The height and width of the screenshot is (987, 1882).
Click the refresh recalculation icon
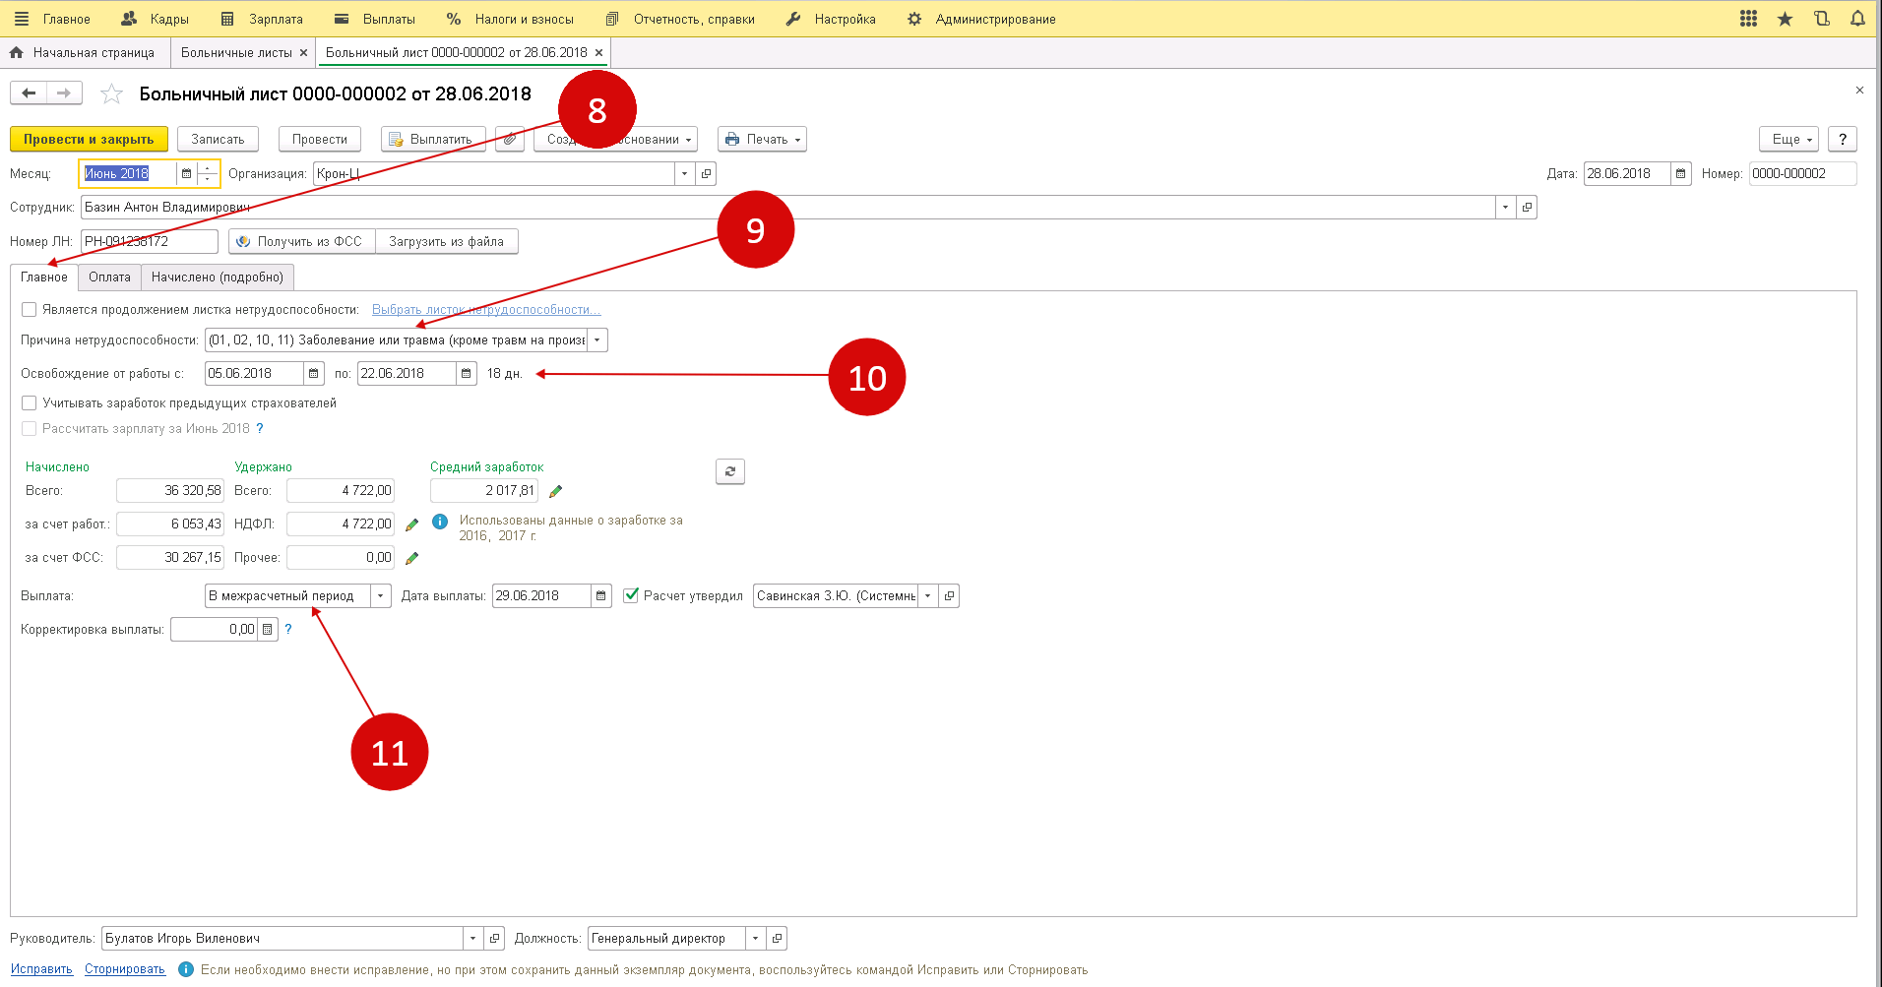tap(729, 471)
